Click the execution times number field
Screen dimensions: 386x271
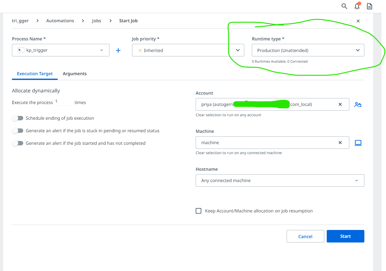tap(63, 102)
